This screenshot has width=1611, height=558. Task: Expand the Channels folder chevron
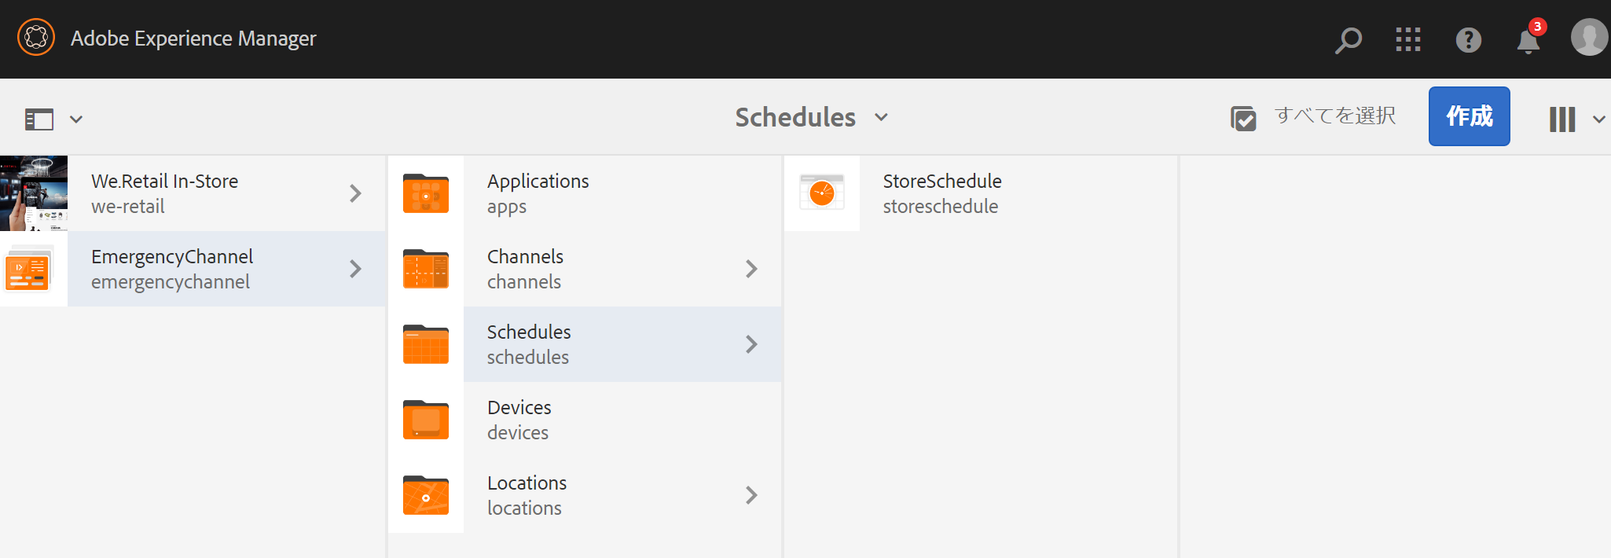[x=751, y=269]
